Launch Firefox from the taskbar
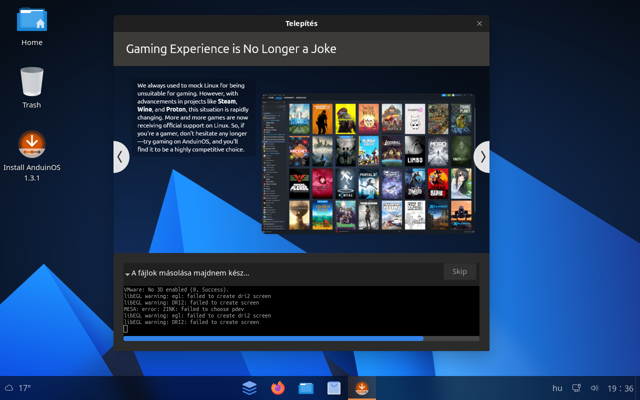 277,388
